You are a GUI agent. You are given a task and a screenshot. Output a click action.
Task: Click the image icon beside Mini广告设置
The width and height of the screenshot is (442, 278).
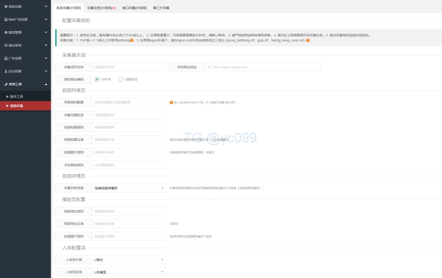tap(6, 19)
